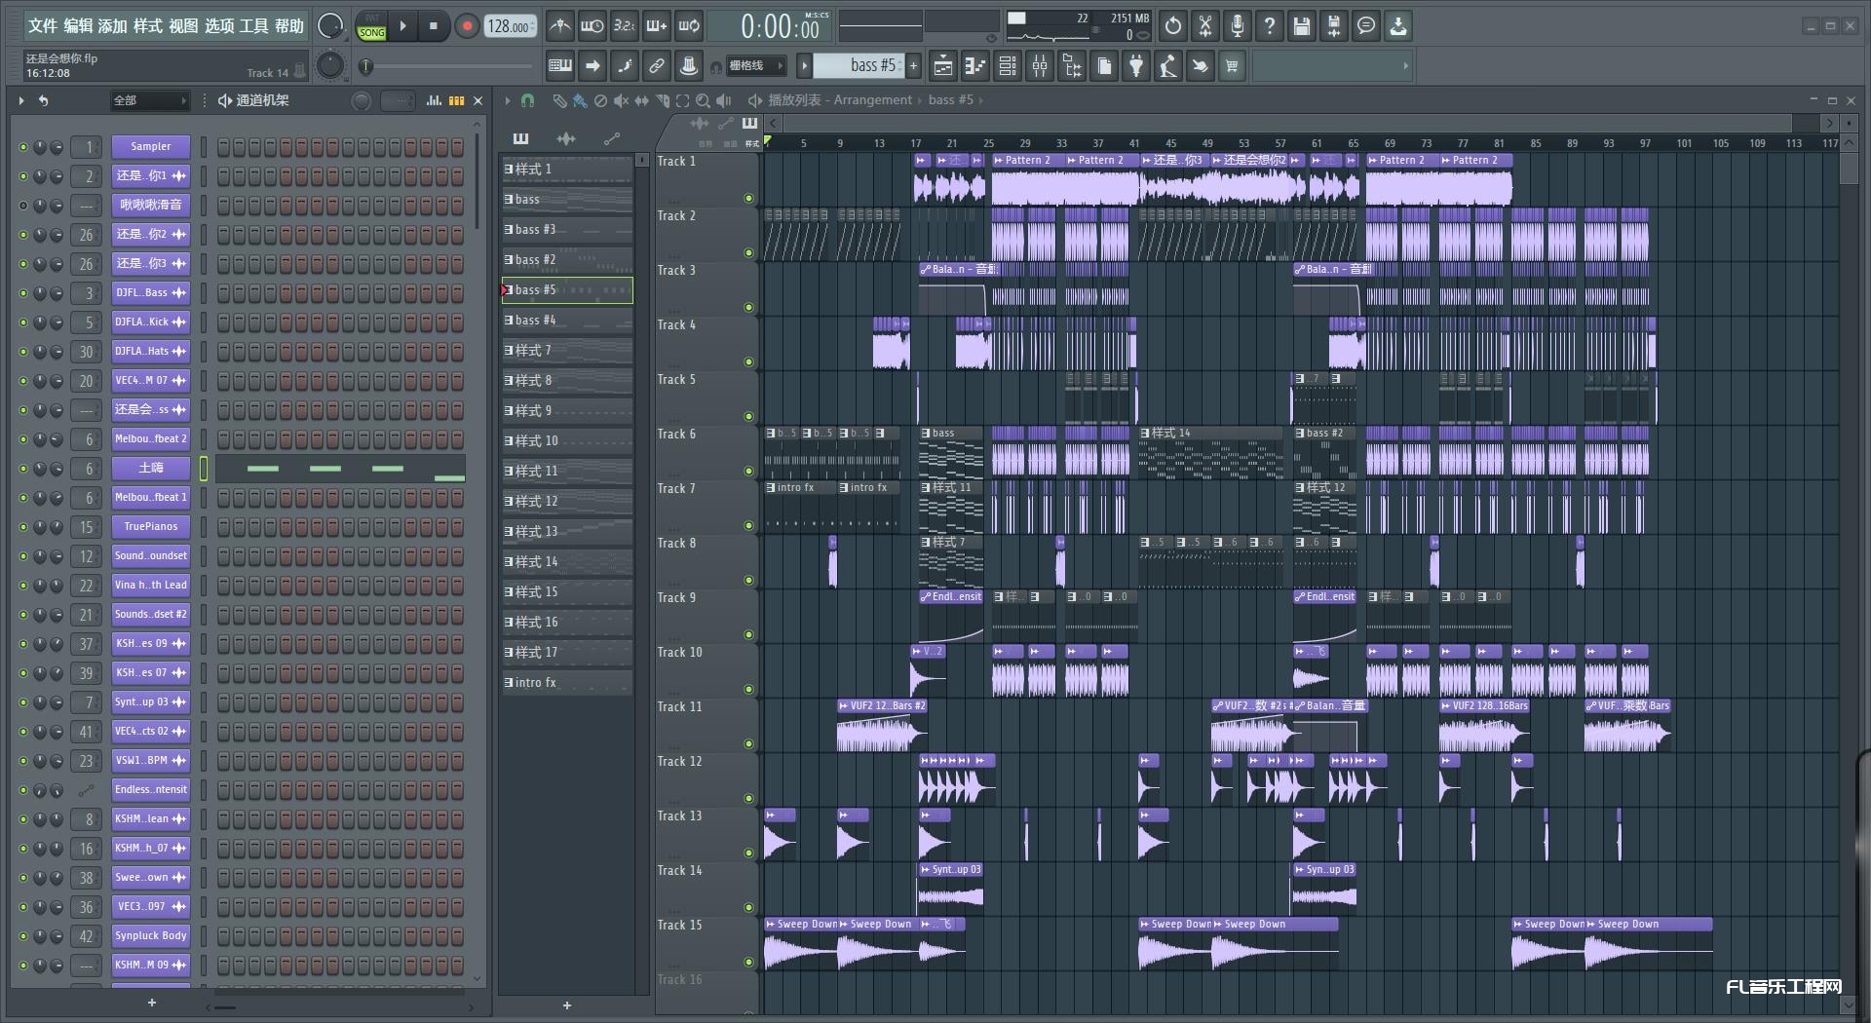
Task: Expand the hint bar arrow
Action: pos(1405,66)
